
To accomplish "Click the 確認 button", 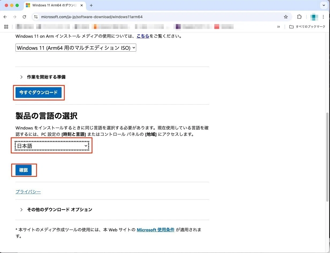I will click(24, 170).
